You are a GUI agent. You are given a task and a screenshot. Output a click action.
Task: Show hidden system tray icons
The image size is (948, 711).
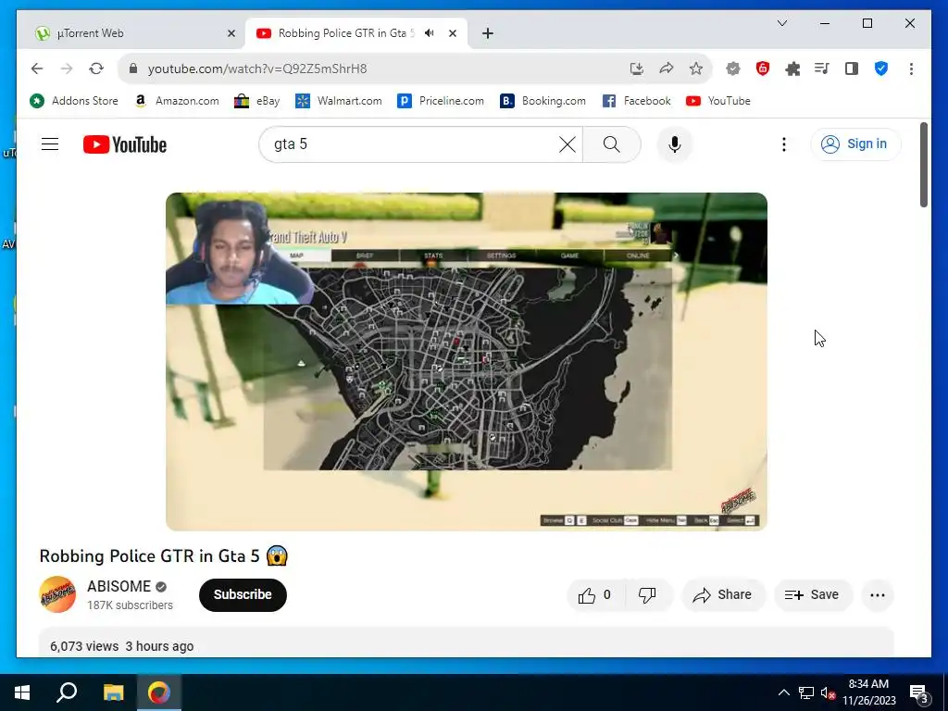[x=783, y=692]
